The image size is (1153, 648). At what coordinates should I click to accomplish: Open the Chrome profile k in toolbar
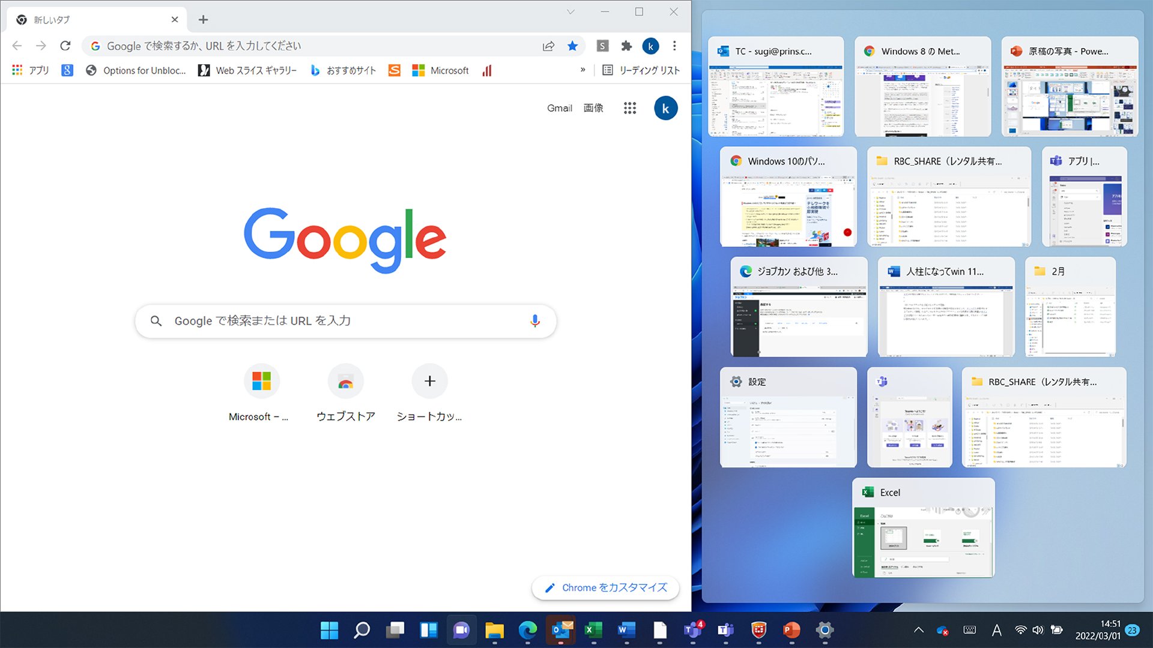650,46
